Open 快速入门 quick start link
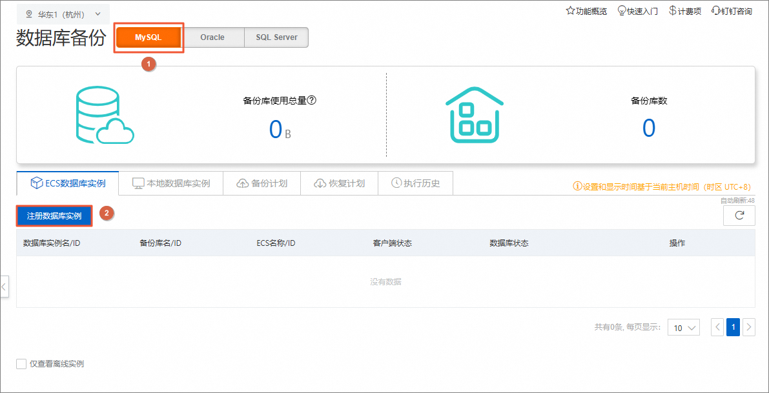 coord(637,11)
